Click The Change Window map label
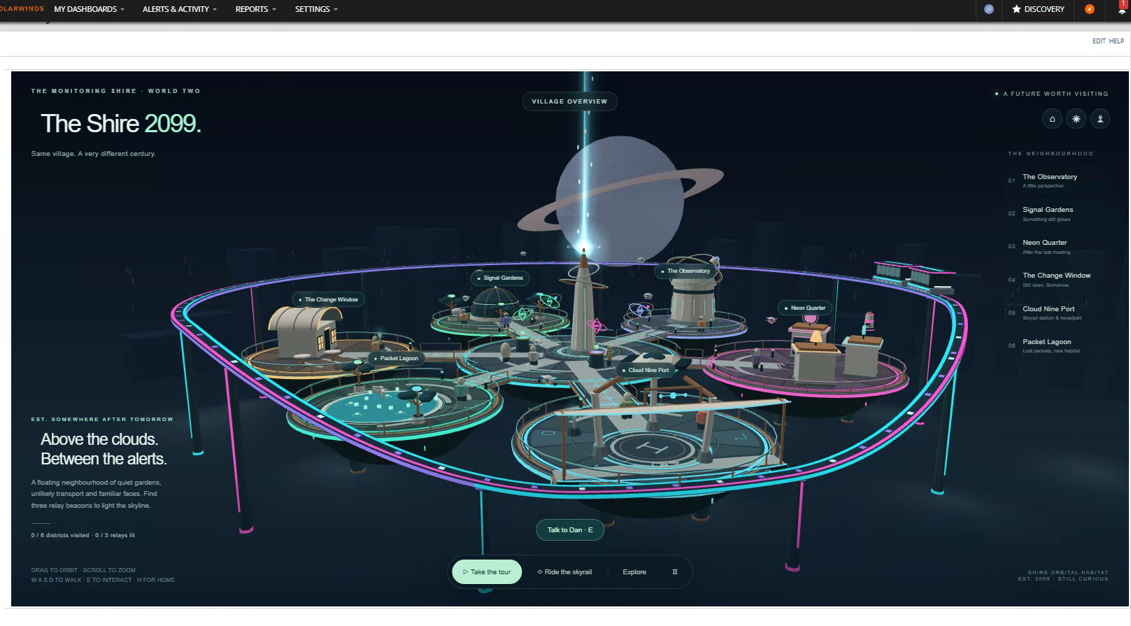Screen dimensions: 1131x626 pos(328,299)
